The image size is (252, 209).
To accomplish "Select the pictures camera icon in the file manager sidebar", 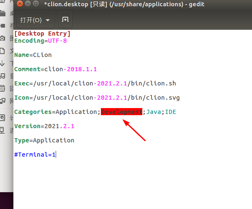I will (2, 38).
